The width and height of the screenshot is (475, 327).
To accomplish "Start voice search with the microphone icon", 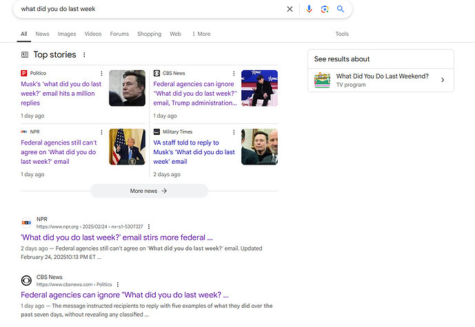I will [x=309, y=9].
